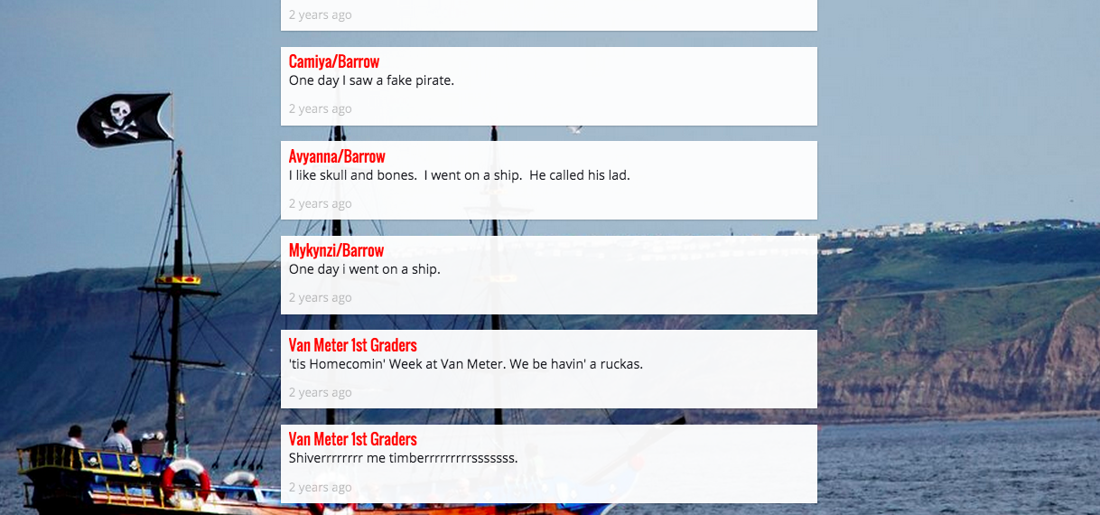Viewport: 1100px width, 515px height.
Task: Click the timestamp under Camiya/Barrow post
Action: pyautogui.click(x=321, y=109)
